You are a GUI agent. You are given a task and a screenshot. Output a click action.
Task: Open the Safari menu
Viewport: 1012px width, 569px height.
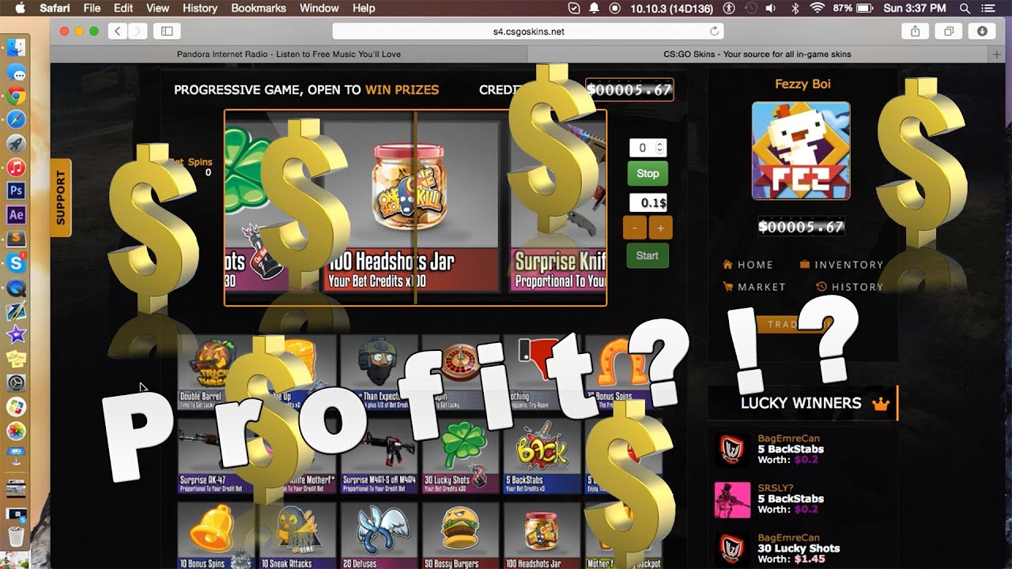click(x=55, y=8)
